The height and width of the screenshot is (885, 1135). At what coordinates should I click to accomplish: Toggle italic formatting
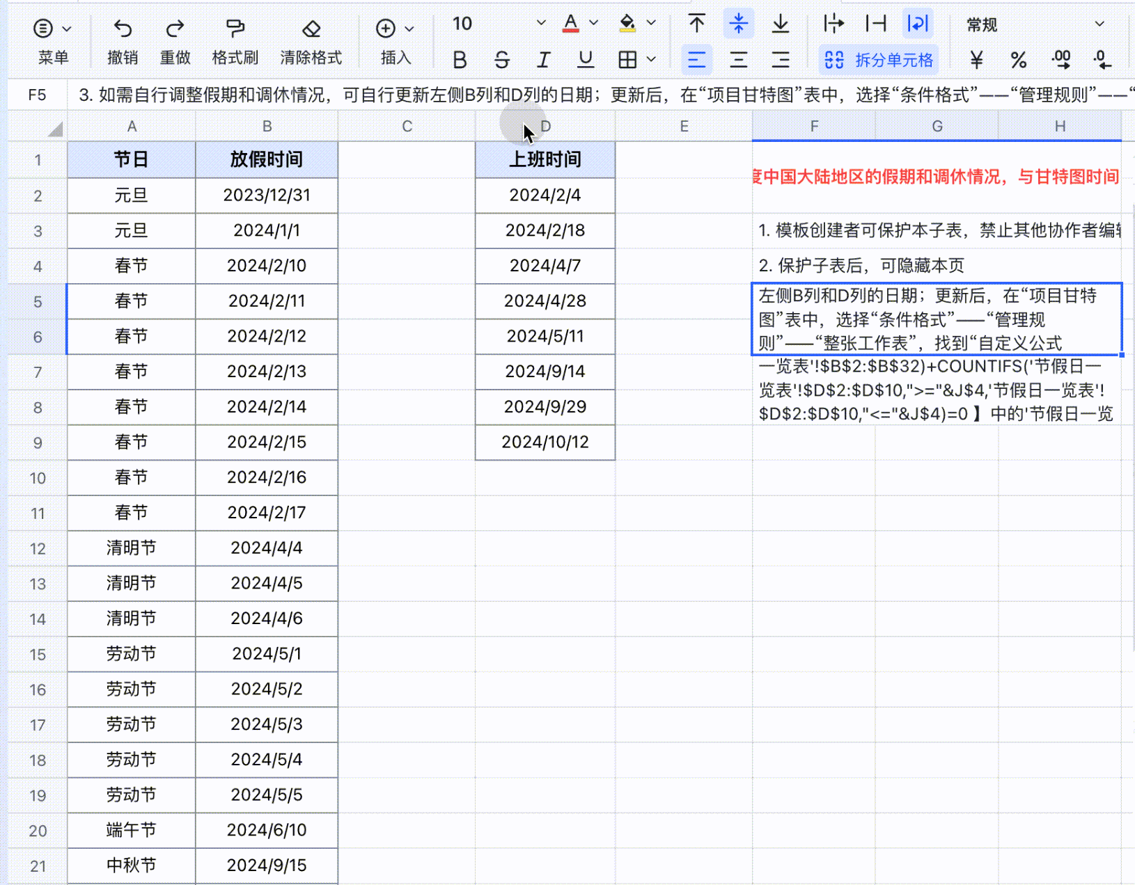544,60
